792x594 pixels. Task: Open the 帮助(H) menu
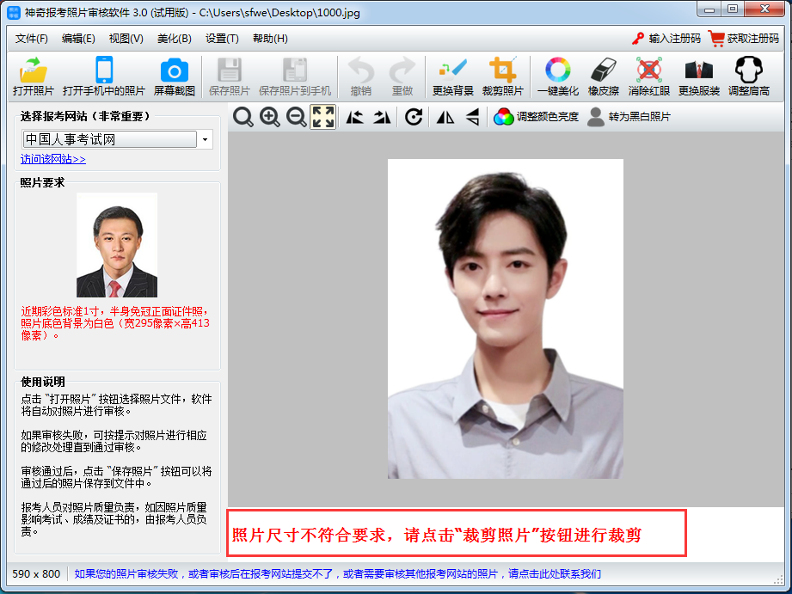[x=270, y=39]
